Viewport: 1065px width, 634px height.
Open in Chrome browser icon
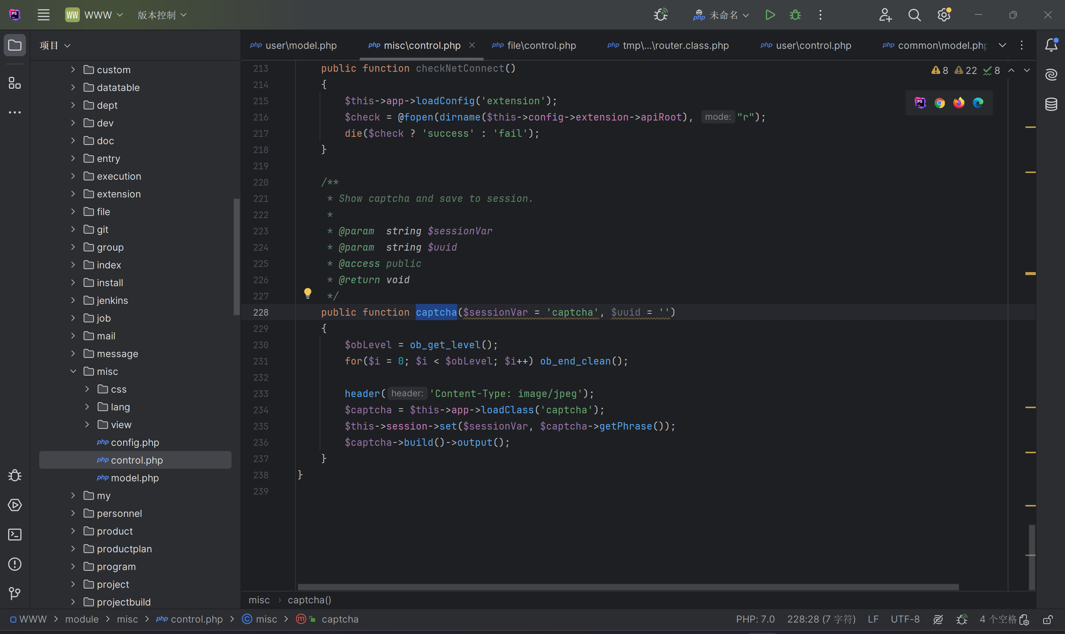939,103
